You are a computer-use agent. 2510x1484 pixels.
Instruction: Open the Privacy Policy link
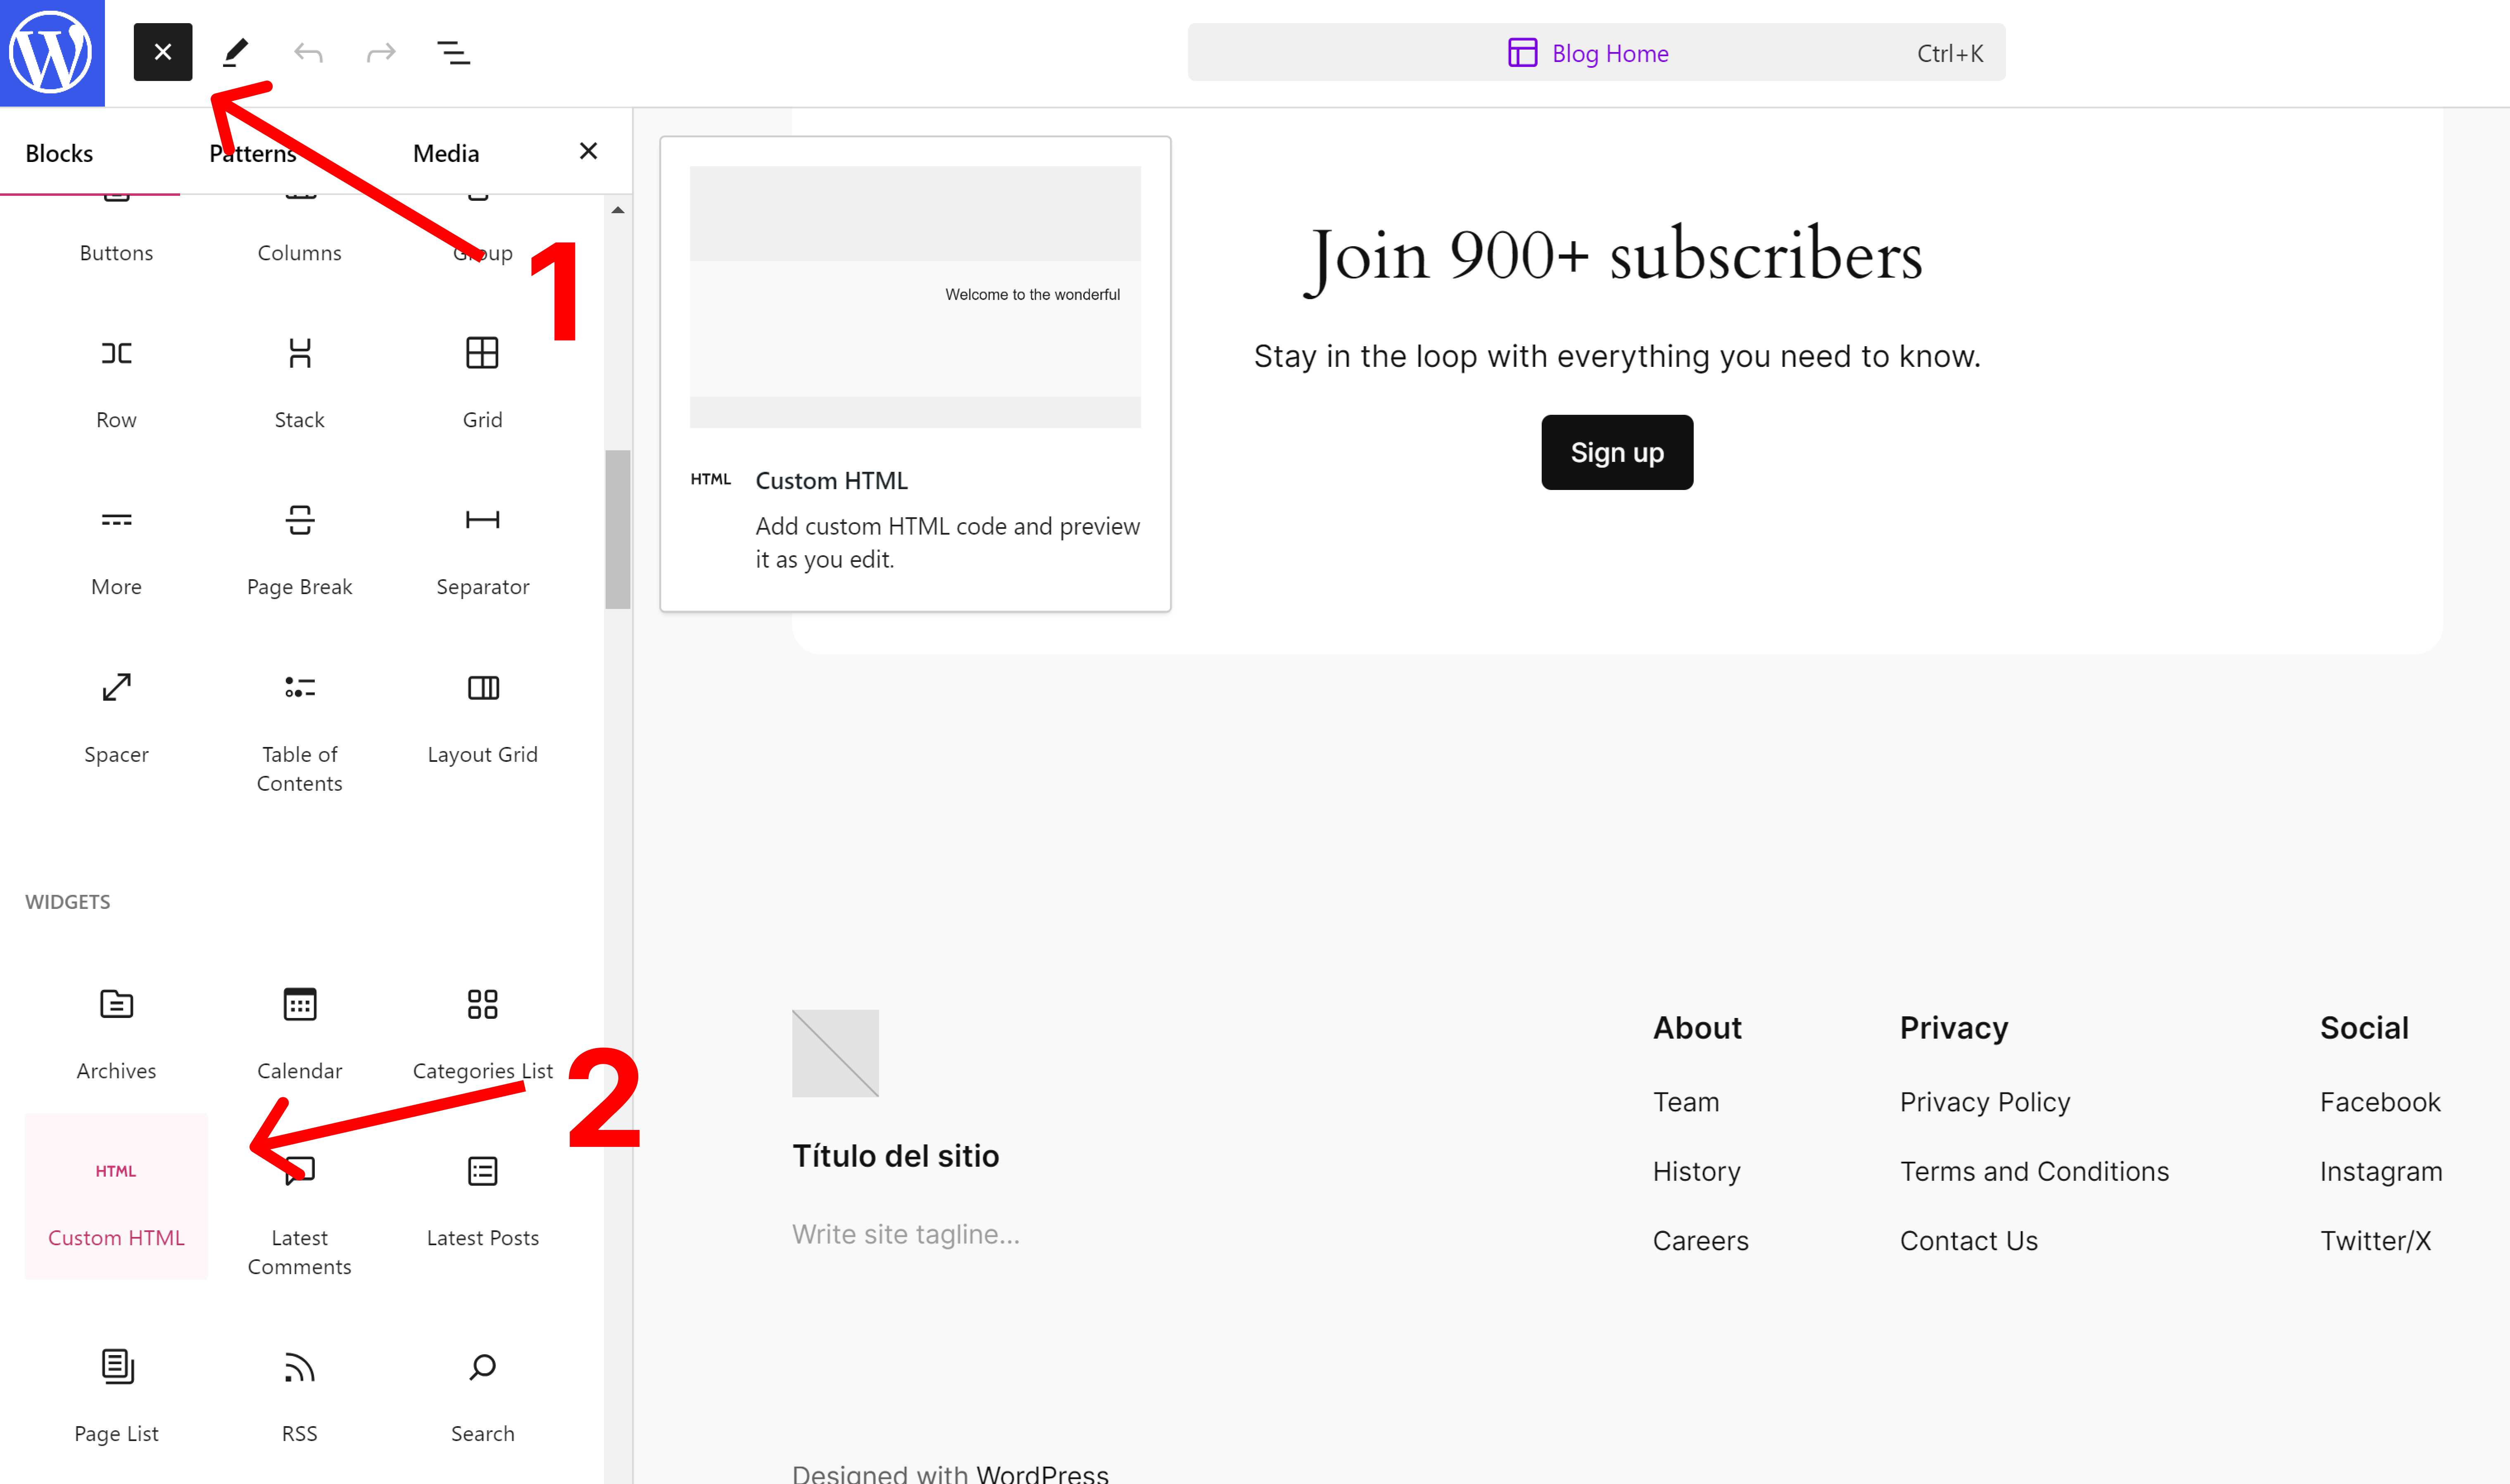1984,1102
